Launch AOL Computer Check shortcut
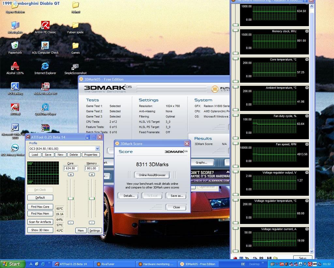 45,48
